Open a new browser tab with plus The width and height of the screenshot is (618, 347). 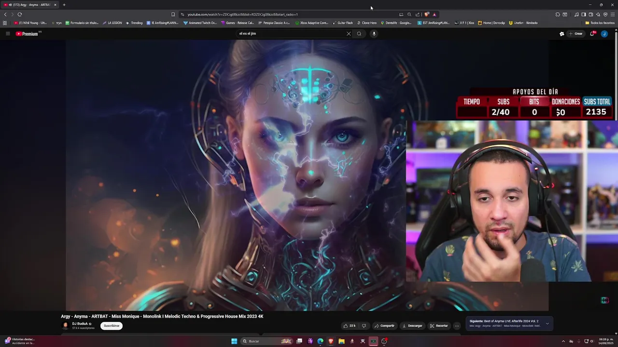[x=64, y=5]
